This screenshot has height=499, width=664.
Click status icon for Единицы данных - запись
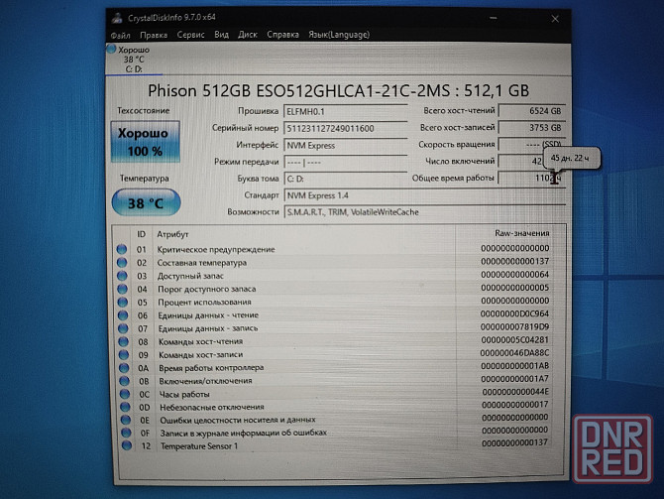coord(123,328)
